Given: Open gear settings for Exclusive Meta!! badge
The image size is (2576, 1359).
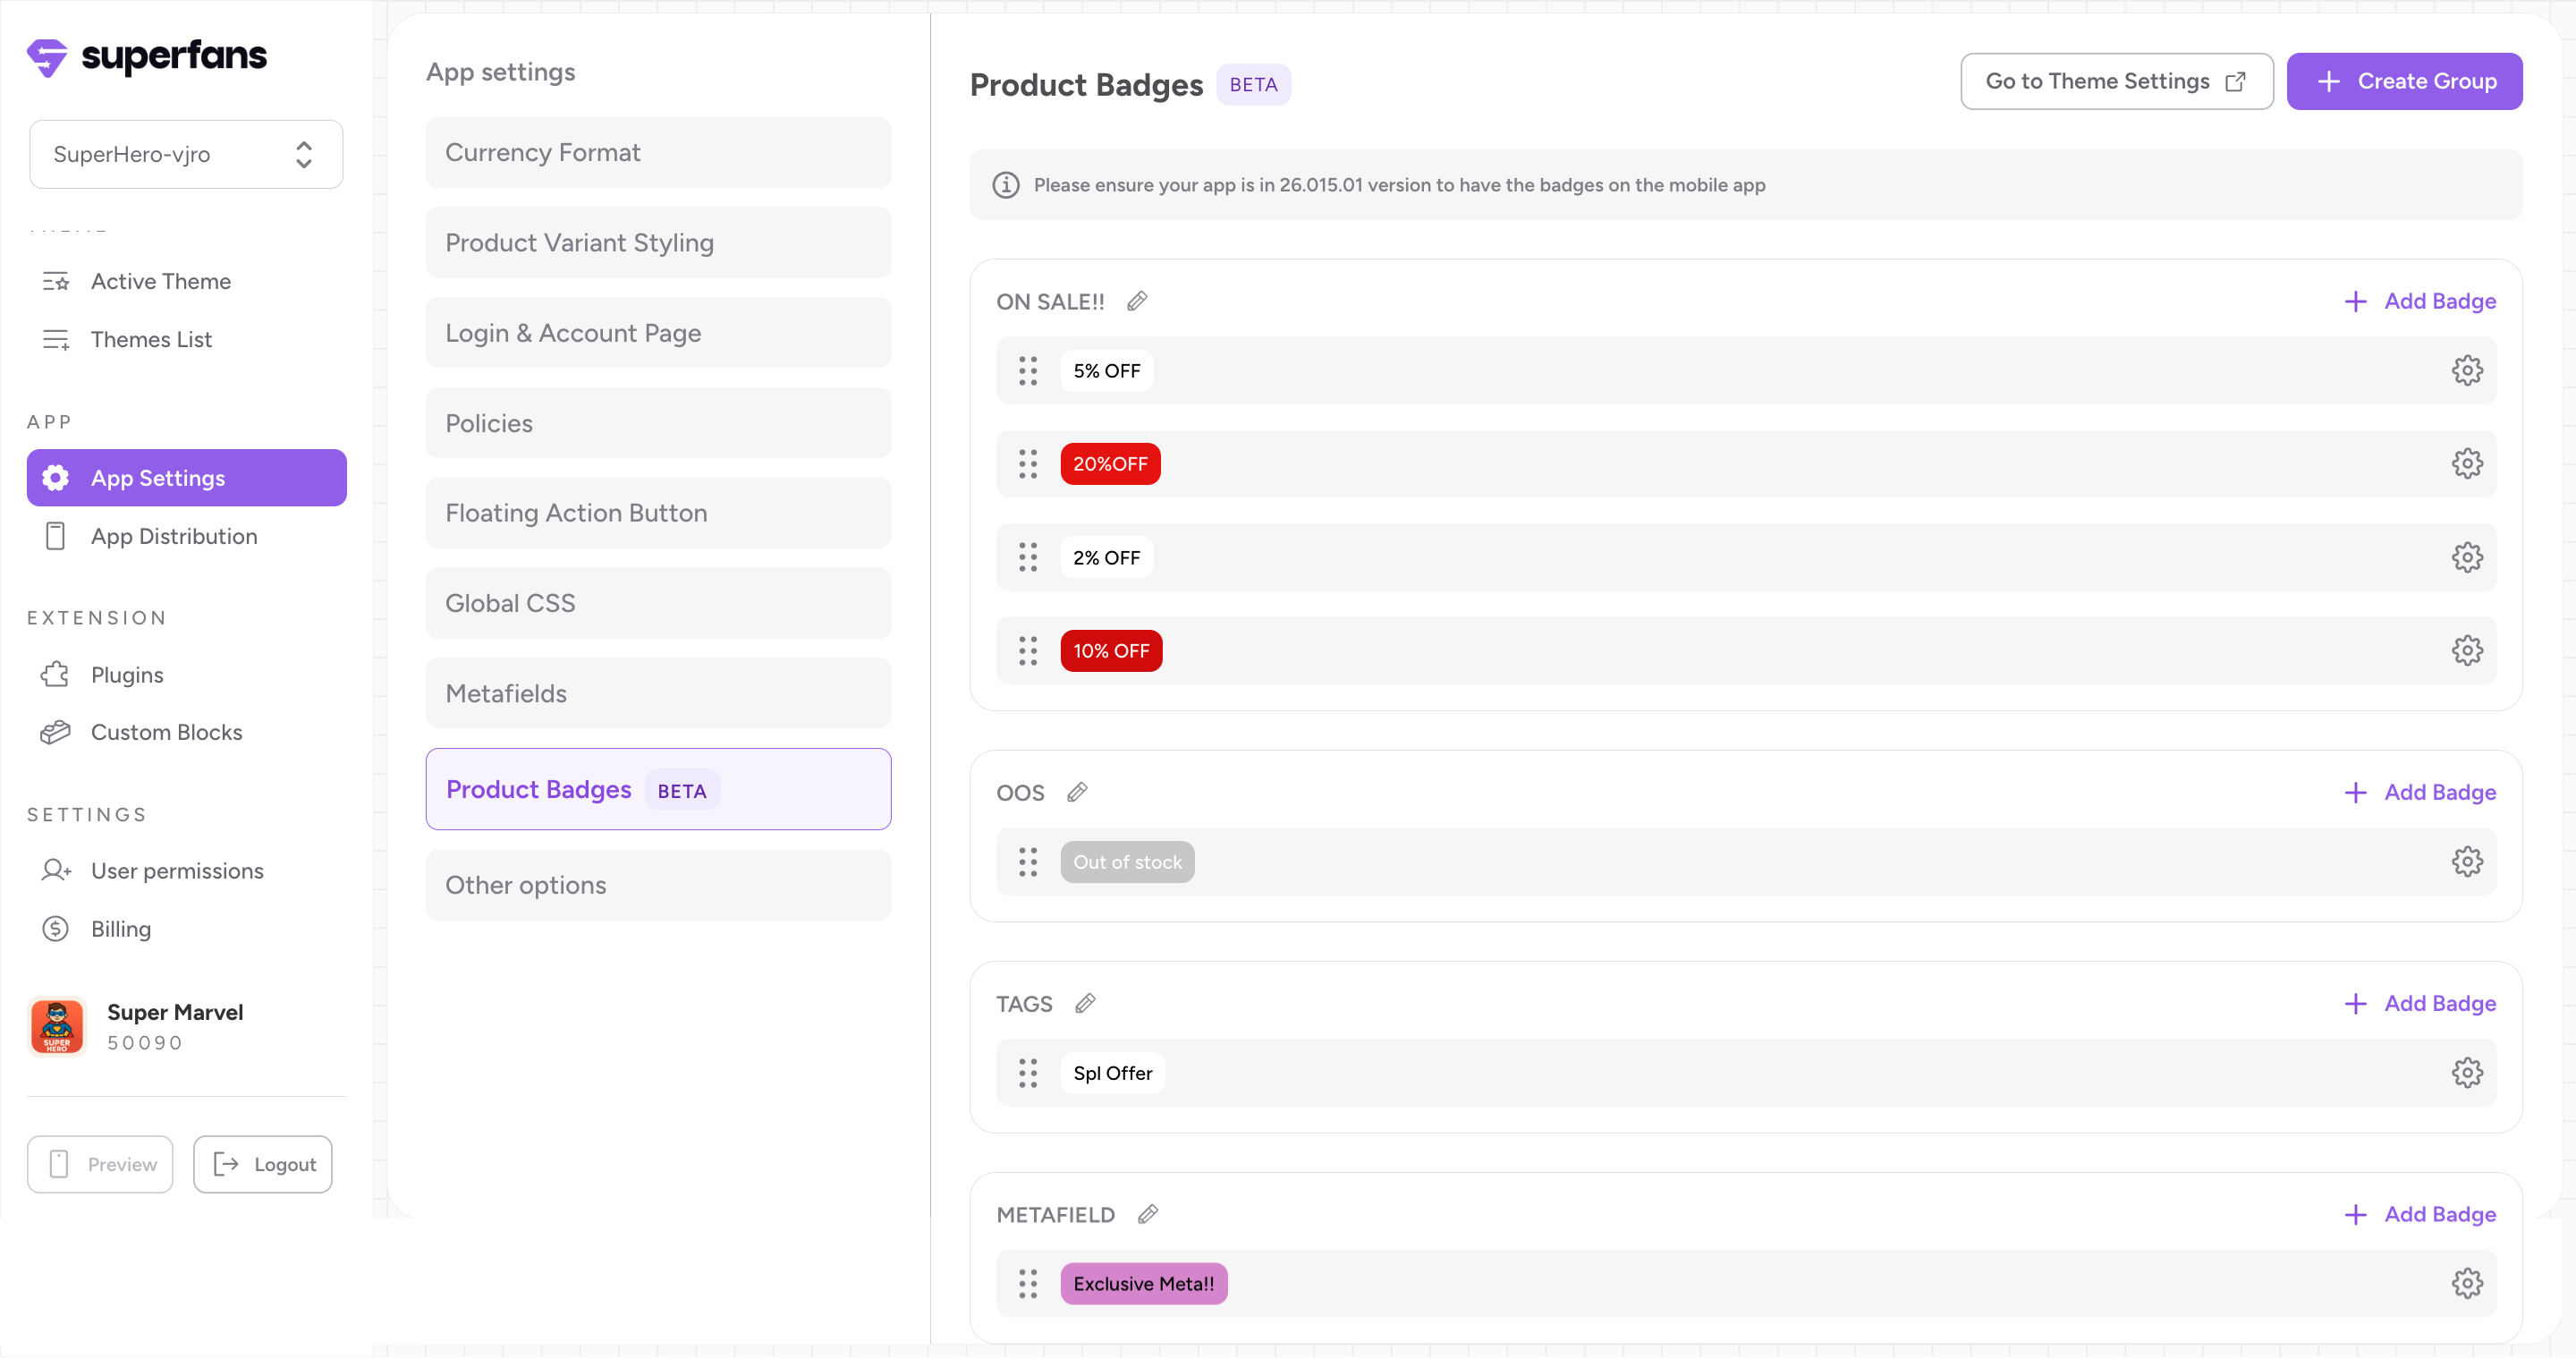Looking at the screenshot, I should pos(2466,1283).
